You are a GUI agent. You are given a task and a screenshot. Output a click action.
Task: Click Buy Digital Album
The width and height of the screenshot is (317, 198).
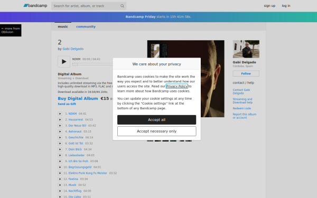(x=78, y=98)
